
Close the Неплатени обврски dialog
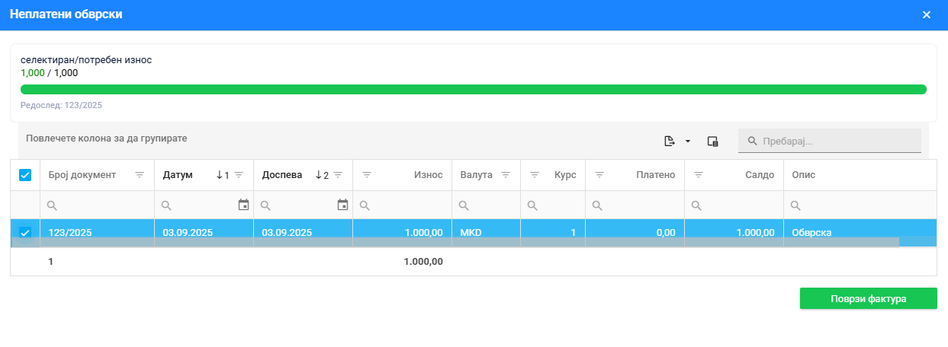click(x=927, y=14)
